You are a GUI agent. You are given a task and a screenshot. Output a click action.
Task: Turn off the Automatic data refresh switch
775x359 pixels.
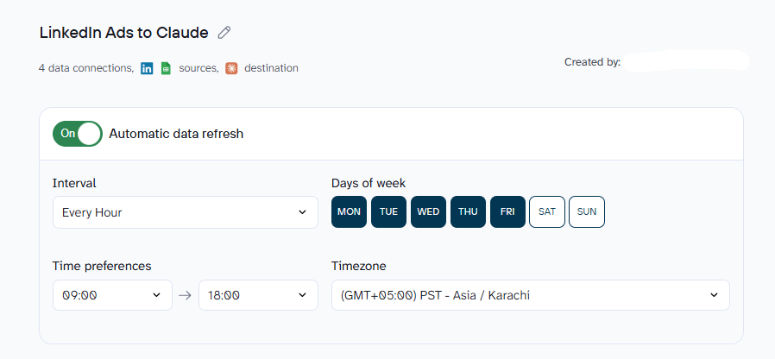pos(78,134)
